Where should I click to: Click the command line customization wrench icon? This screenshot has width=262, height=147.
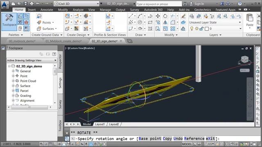click(67, 138)
